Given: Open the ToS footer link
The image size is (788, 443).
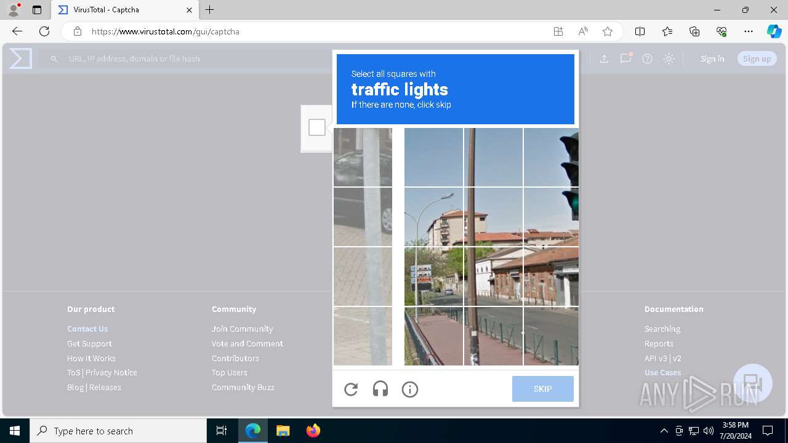Looking at the screenshot, I should point(74,372).
